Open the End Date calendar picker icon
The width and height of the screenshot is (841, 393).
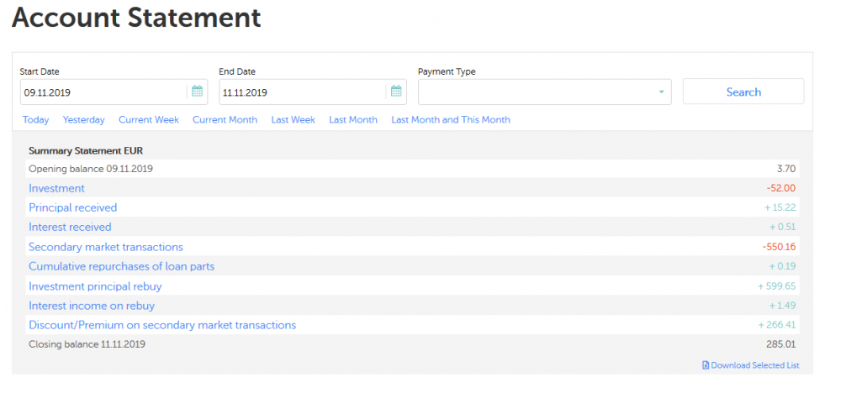coord(396,92)
